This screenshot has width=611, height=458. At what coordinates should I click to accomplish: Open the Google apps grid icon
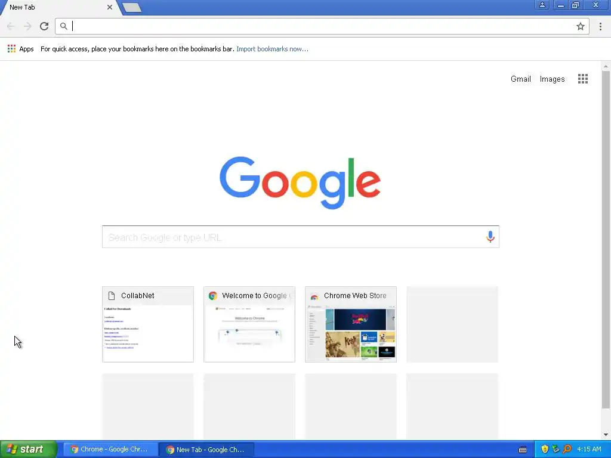coord(582,79)
